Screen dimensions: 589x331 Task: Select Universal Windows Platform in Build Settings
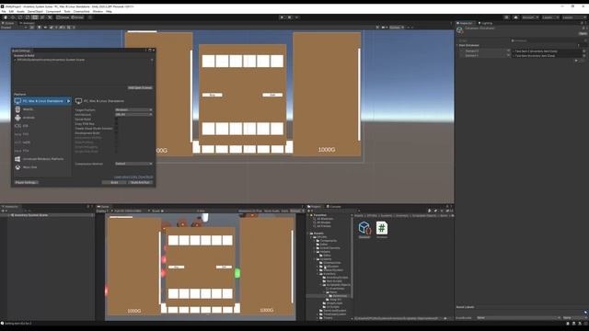point(42,159)
